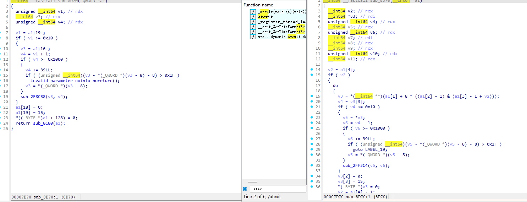This screenshot has width=527, height=202.
Task: Click into the 'atex' search field
Action: [278, 189]
